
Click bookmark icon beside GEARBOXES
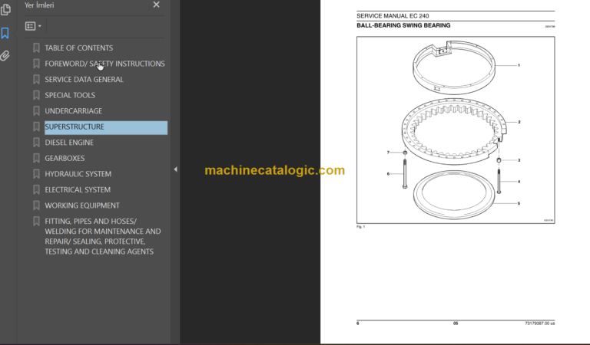pyautogui.click(x=37, y=159)
